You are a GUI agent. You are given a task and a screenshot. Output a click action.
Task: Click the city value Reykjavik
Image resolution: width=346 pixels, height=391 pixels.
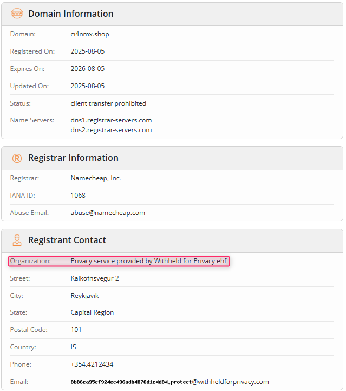[85, 296]
